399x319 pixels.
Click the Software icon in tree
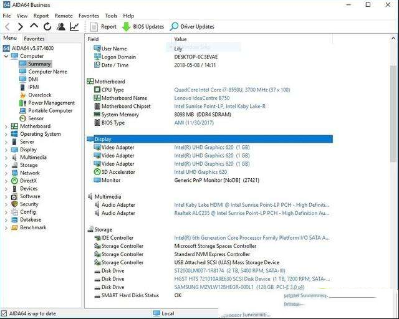tap(14, 197)
